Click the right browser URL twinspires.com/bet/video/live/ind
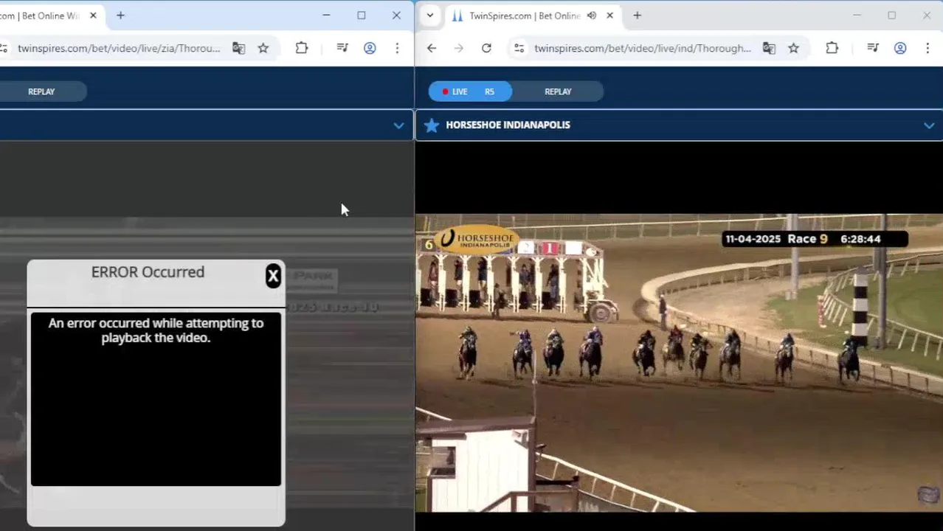Viewport: 943px width, 531px height. coord(643,48)
